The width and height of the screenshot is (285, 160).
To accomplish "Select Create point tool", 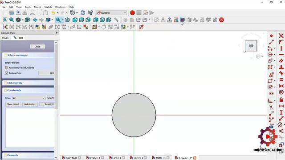I will [x=271, y=36].
